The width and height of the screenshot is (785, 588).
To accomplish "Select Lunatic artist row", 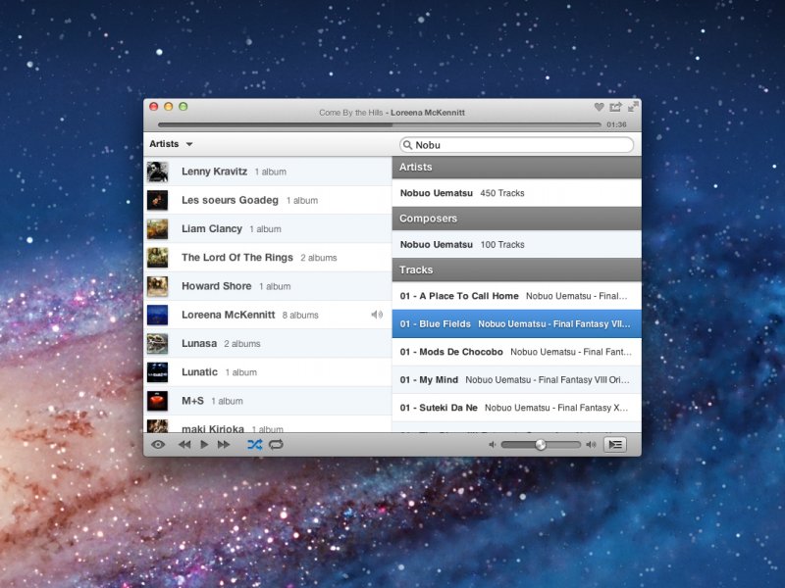I will [268, 372].
